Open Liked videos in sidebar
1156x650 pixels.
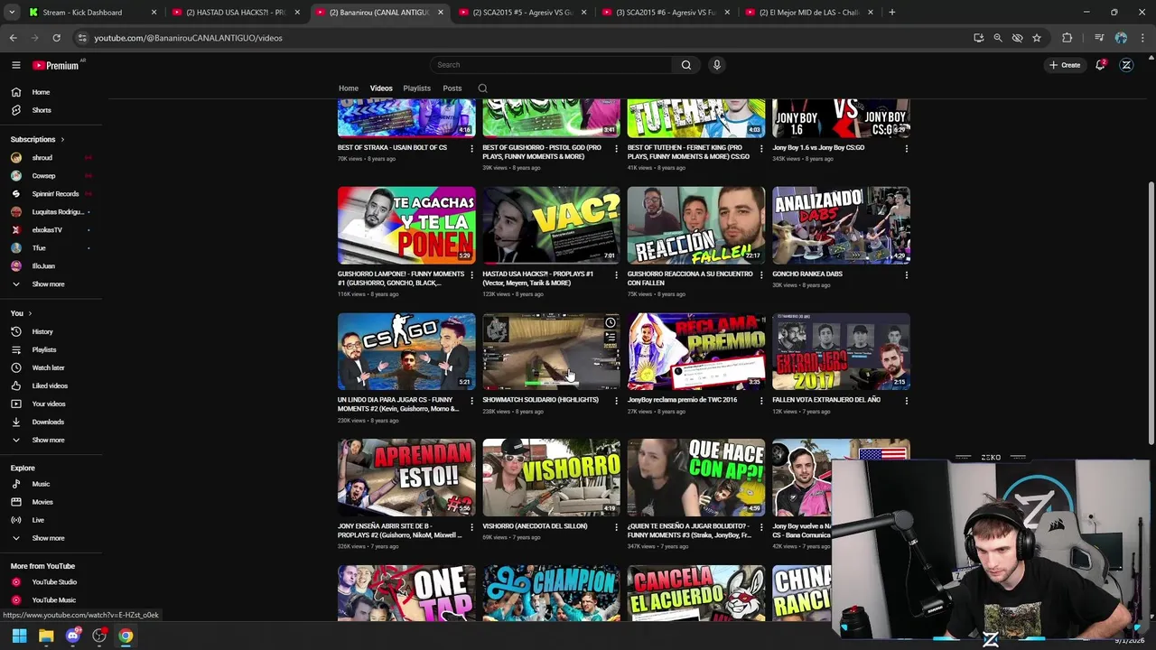point(51,385)
